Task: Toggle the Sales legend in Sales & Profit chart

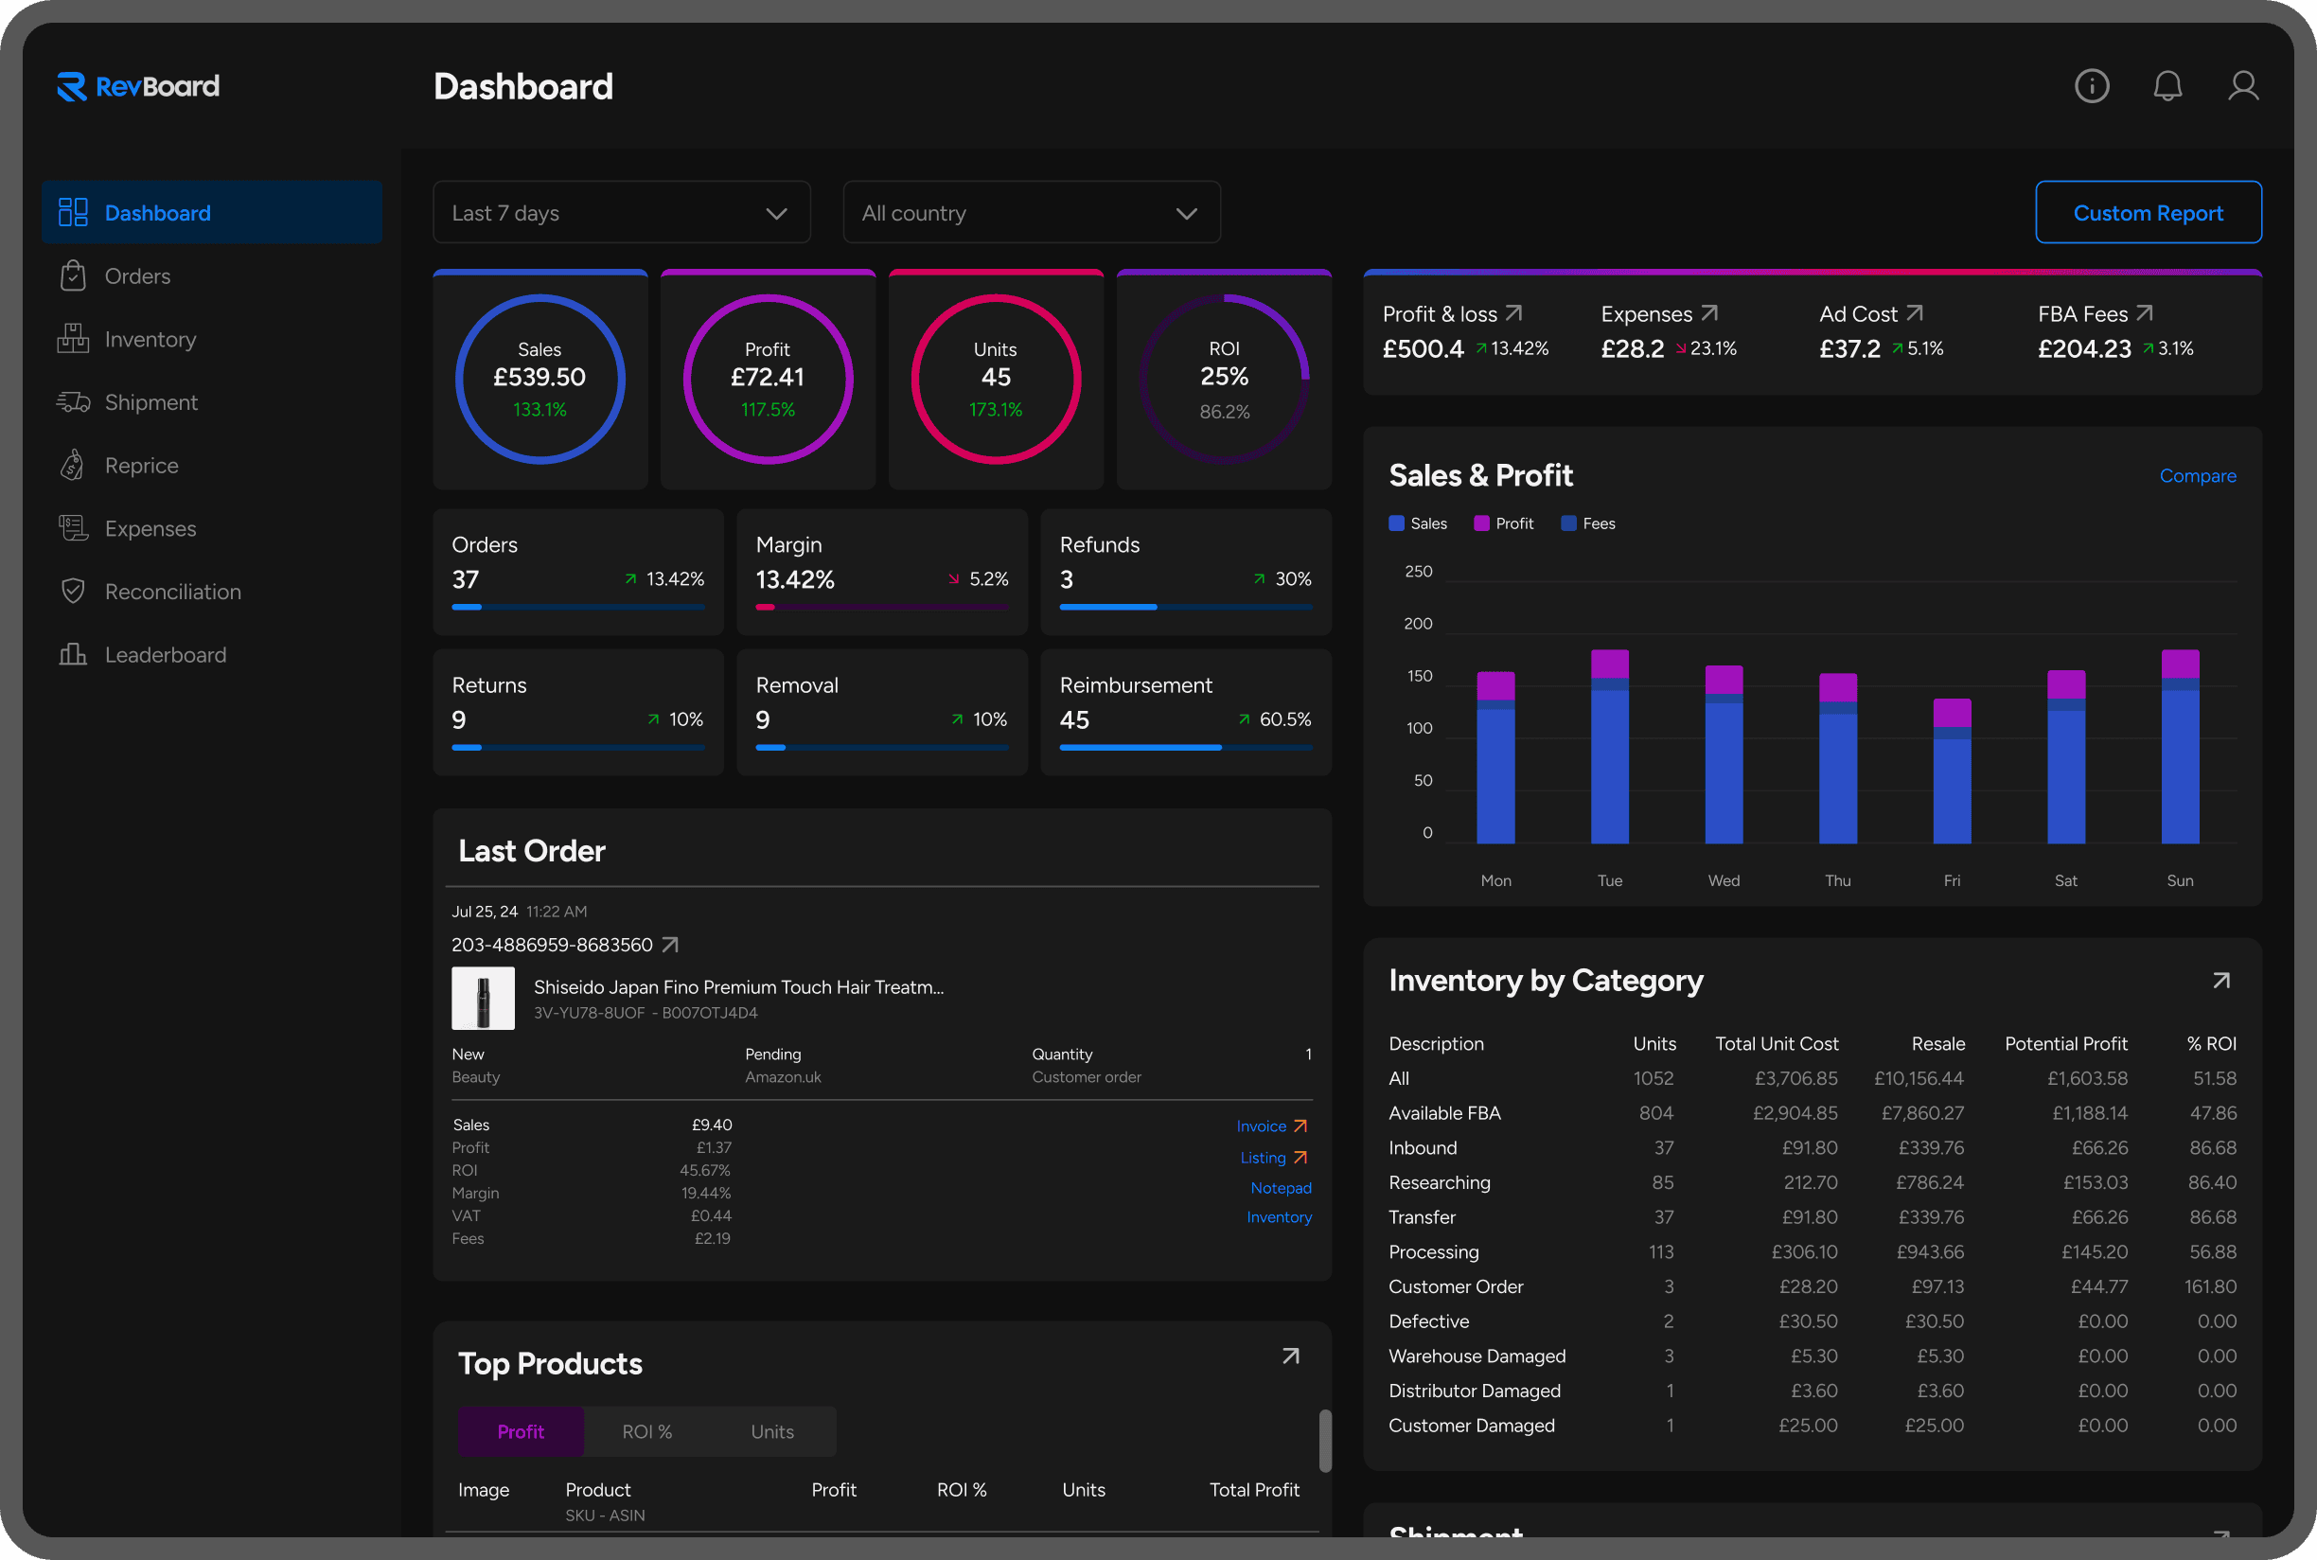Action: pos(1417,523)
